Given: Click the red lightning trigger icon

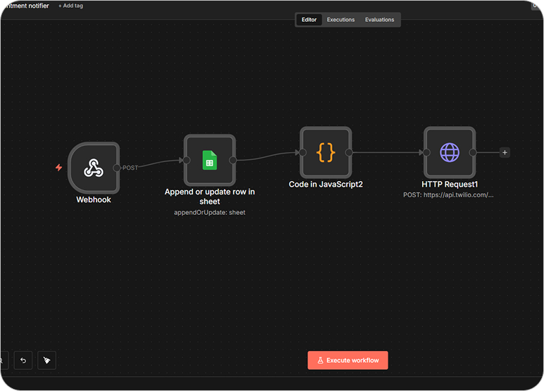Looking at the screenshot, I should (x=59, y=168).
